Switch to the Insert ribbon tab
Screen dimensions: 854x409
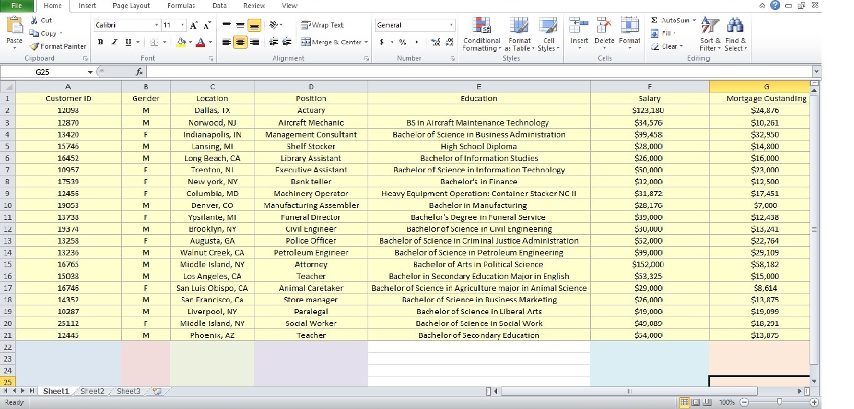(88, 6)
